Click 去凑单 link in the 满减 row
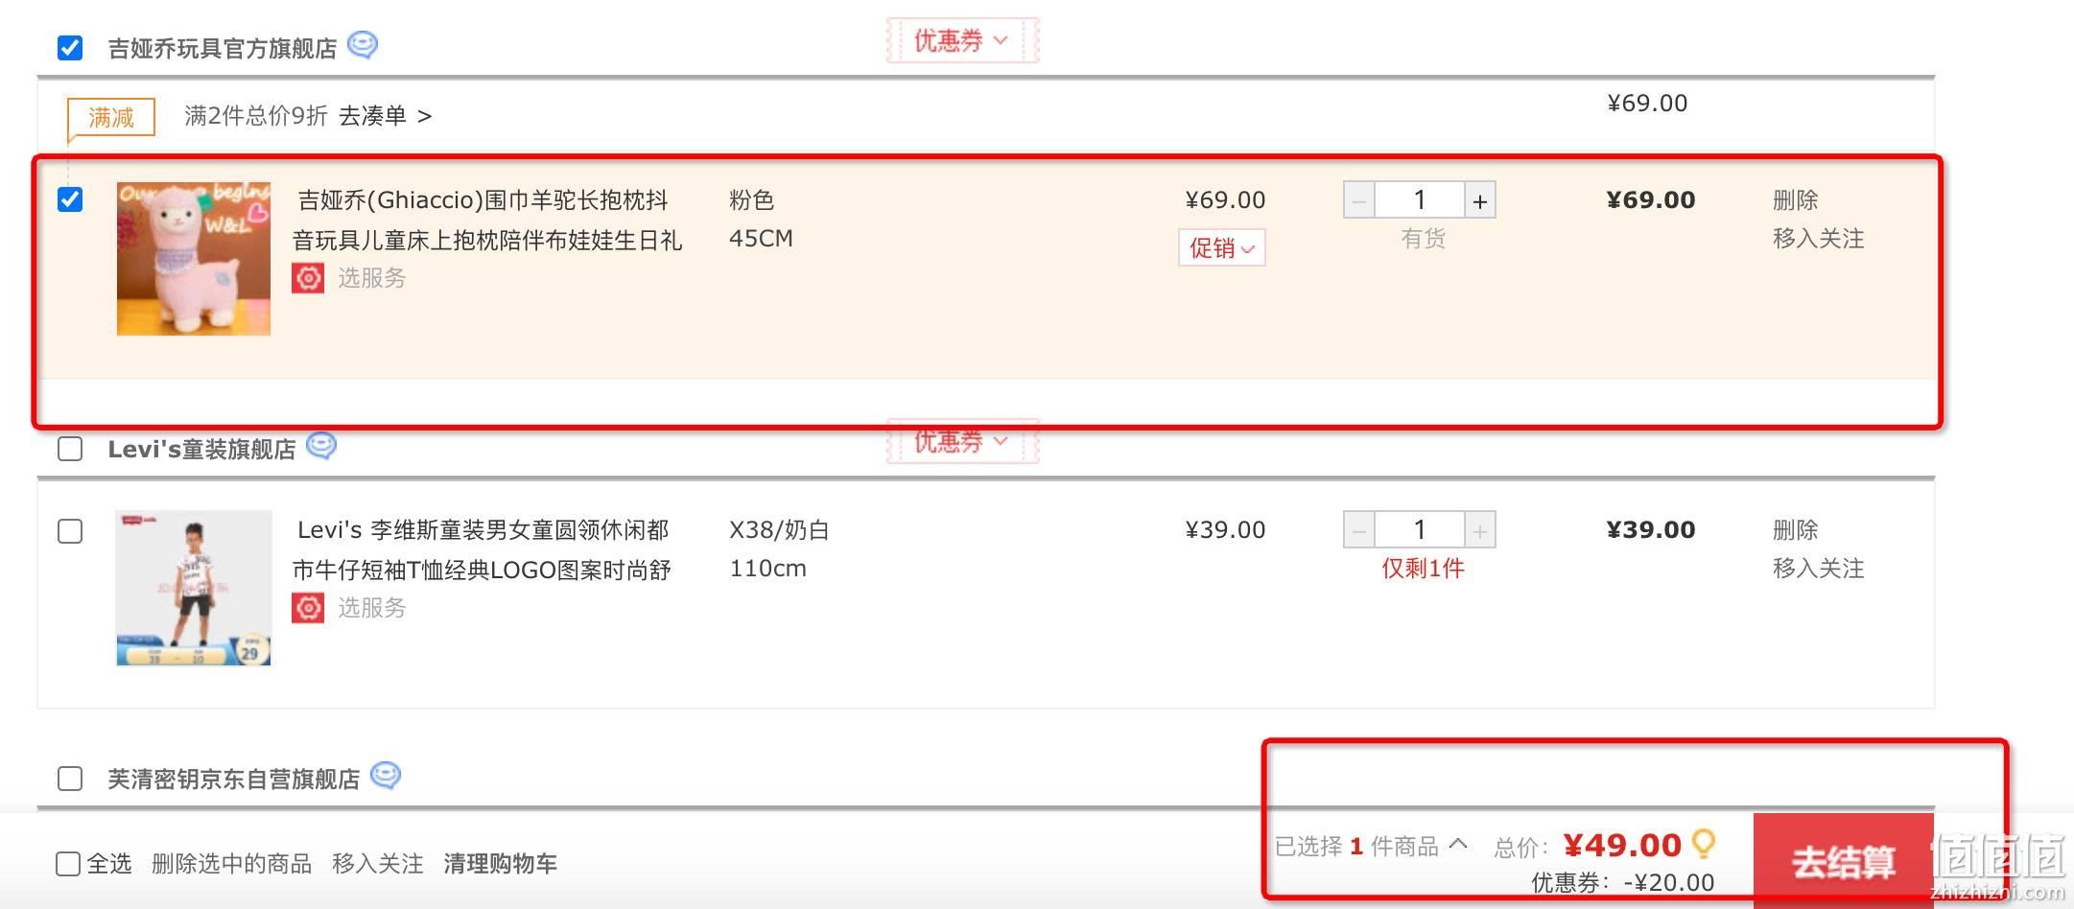Screen dimensions: 2074x909 coord(386,116)
